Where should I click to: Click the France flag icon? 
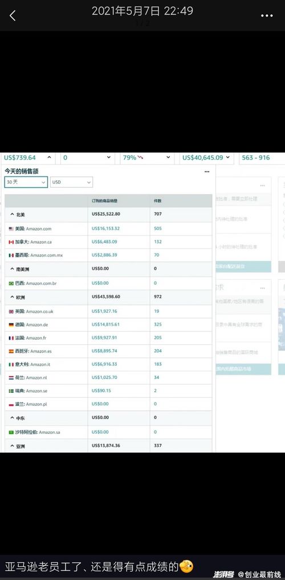coord(11,338)
